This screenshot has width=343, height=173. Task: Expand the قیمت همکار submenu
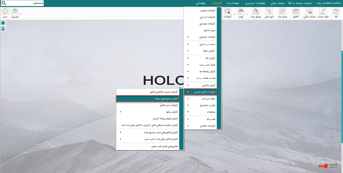(200, 78)
